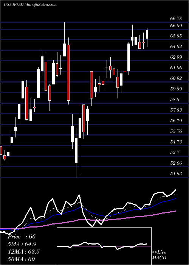Screen dimensions: 189x265
Task: Select the 53.7 price axis label
Action: (175, 153)
